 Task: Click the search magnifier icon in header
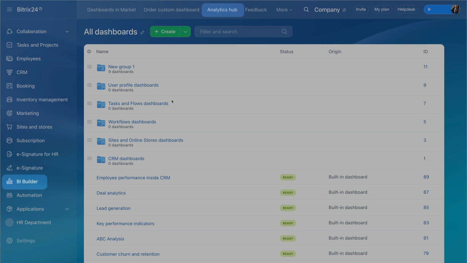(306, 9)
